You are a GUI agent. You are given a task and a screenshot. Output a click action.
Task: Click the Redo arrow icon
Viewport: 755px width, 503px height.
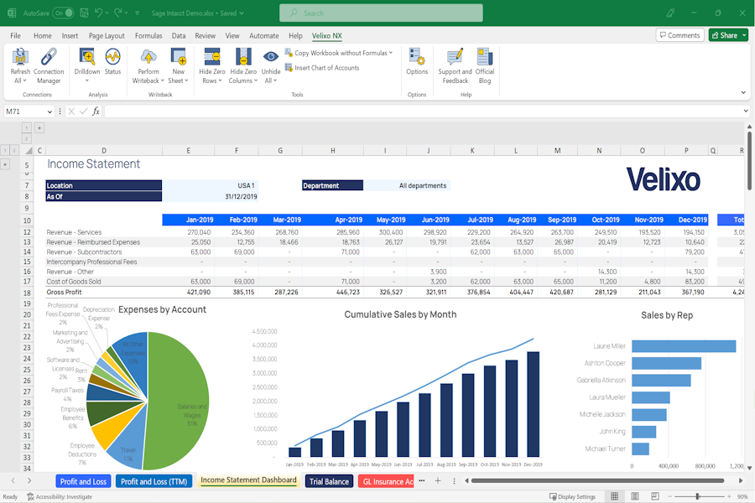(x=117, y=13)
